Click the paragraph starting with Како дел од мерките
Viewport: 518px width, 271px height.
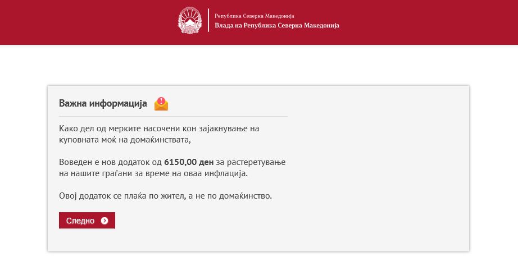pos(159,134)
